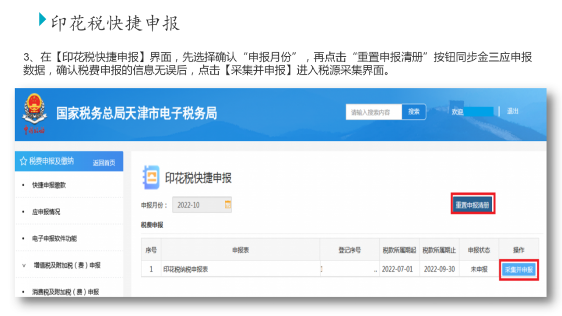Click the 税款所属期起 column header
The height and width of the screenshot is (316, 562).
click(x=400, y=250)
